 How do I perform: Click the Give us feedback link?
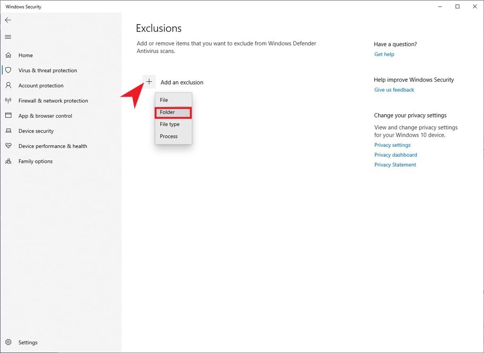(394, 90)
